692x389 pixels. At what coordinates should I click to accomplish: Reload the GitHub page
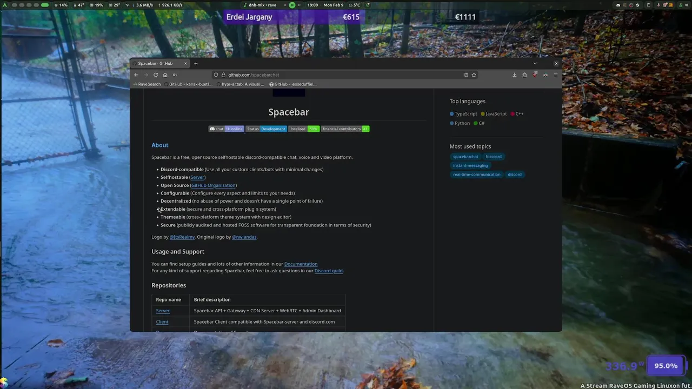tap(156, 75)
